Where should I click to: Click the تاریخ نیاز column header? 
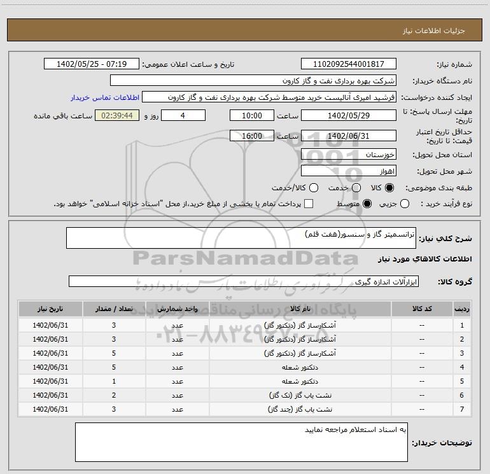(50, 309)
